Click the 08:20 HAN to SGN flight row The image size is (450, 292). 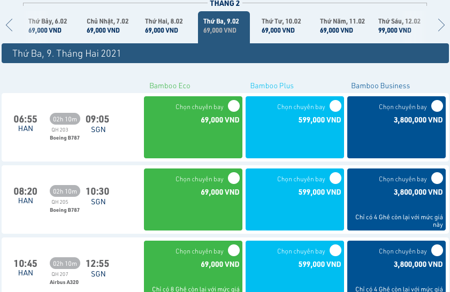pos(72,198)
